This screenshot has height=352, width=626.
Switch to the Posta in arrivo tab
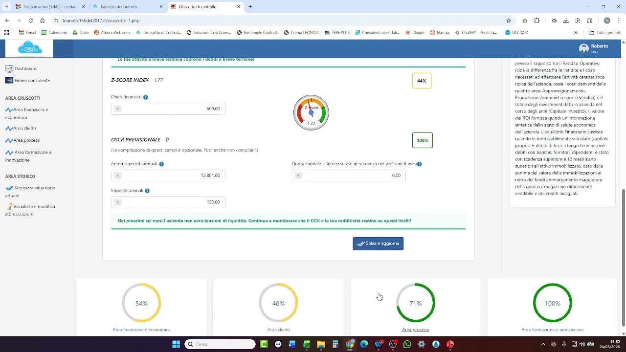[x=48, y=7]
